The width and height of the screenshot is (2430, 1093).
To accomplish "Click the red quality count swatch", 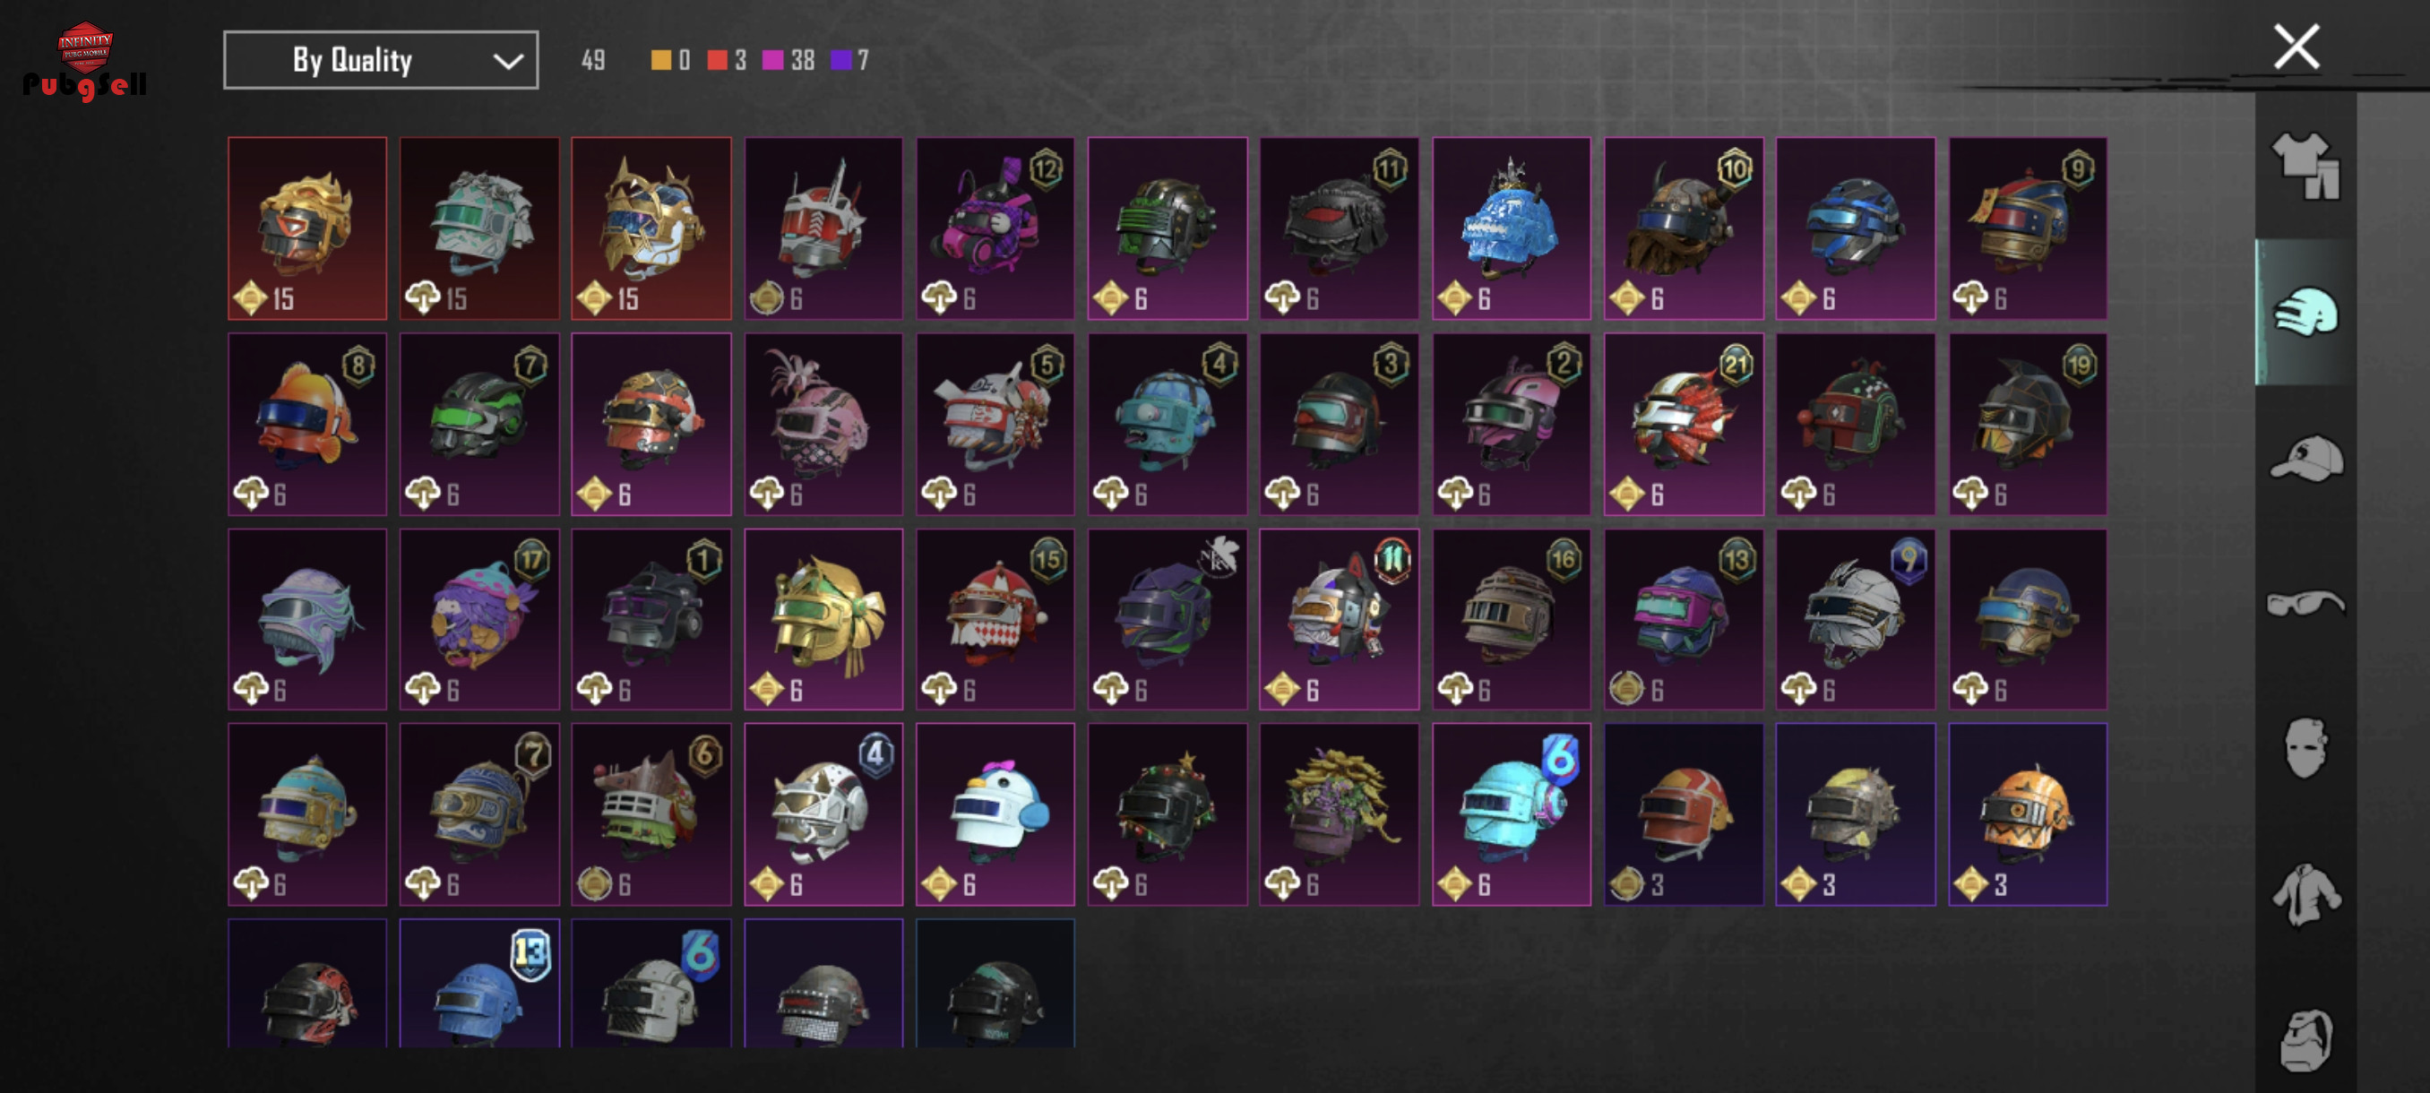I will [718, 60].
